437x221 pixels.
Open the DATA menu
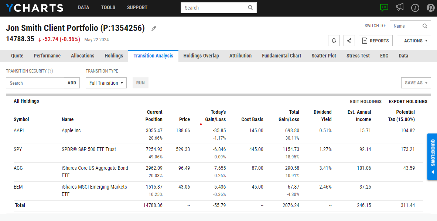(83, 7)
